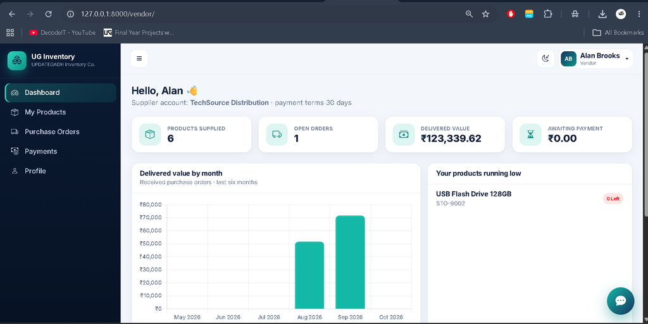Screen dimensions: 648x324
Task: Click the browser three-dot menu
Action: 639,14
